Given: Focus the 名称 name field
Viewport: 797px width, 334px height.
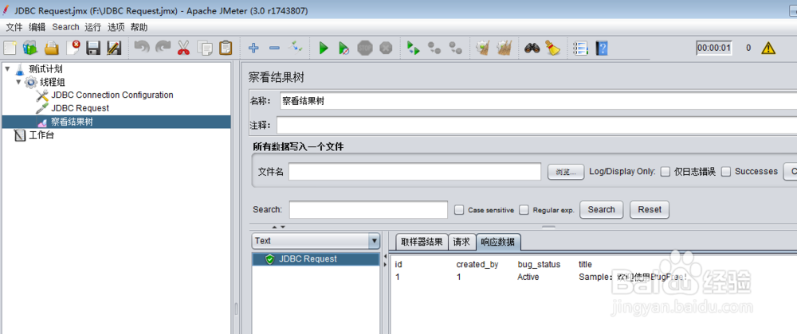Looking at the screenshot, I should pos(538,101).
